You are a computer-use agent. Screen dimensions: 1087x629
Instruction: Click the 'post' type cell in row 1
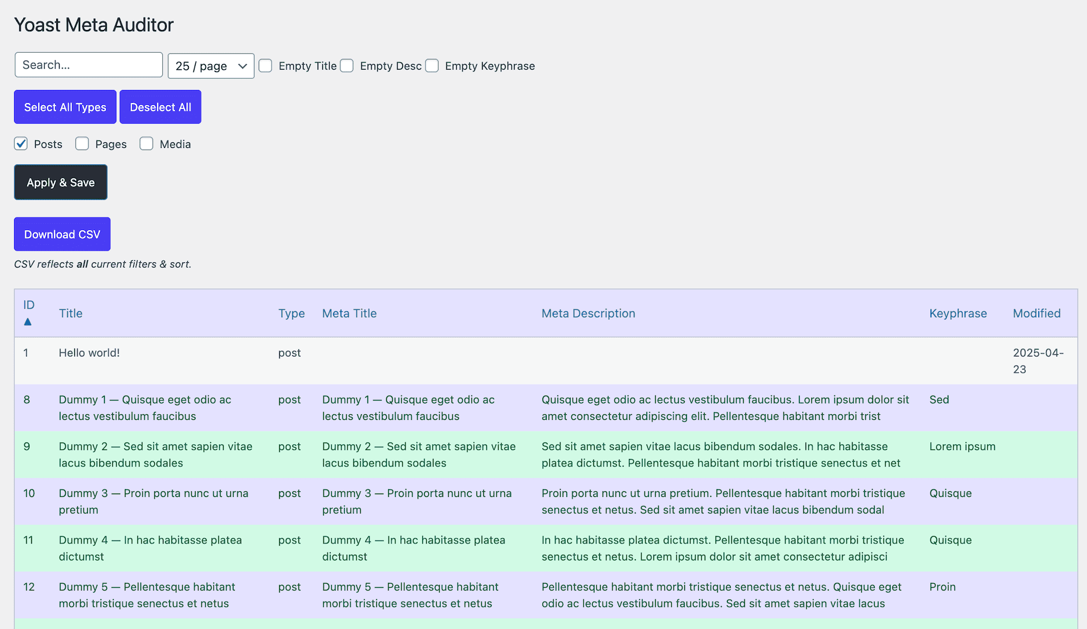[x=289, y=353]
